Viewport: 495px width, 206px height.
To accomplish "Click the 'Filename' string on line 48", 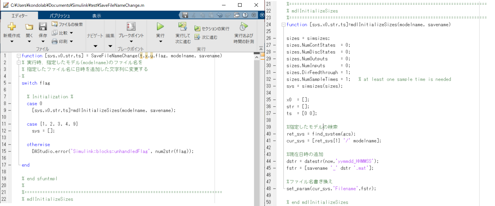I will (346, 189).
